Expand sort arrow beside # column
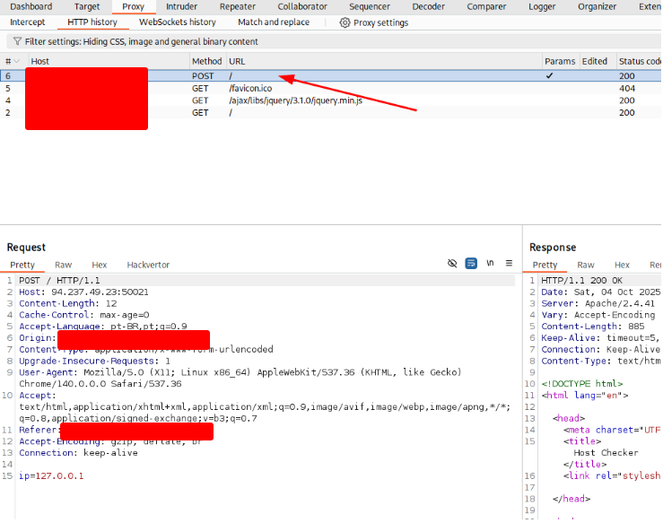This screenshot has width=663, height=523. click(x=16, y=61)
